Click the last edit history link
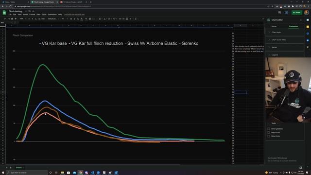Screen dimensions: 311x175 (x=74, y=15)
